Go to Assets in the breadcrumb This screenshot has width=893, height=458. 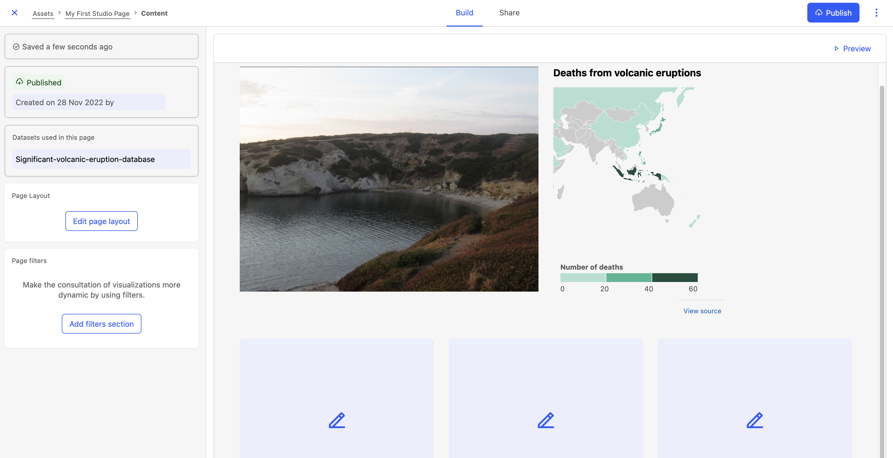click(x=43, y=13)
